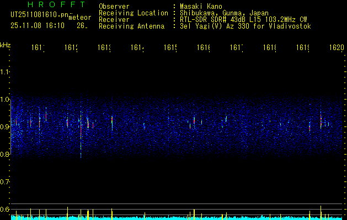Click the 0.8 kHz axis label
Screen dimensions: 347x220
coord(4,154)
